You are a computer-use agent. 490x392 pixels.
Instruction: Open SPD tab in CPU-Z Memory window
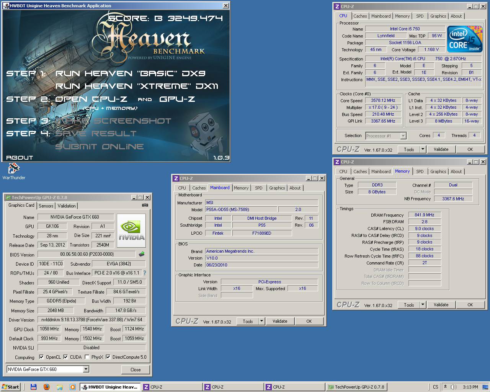[x=420, y=171]
